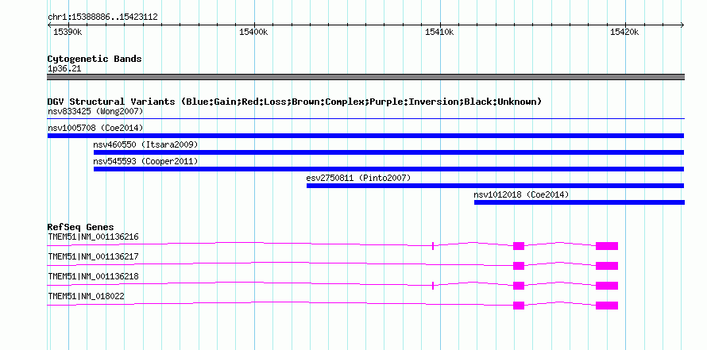The width and height of the screenshot is (707, 350).
Task: Select the RefSeq Genes track title
Action: coord(80,227)
